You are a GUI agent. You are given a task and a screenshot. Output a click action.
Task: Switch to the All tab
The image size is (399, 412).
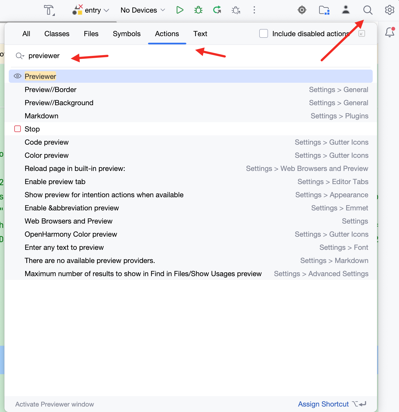coord(26,34)
